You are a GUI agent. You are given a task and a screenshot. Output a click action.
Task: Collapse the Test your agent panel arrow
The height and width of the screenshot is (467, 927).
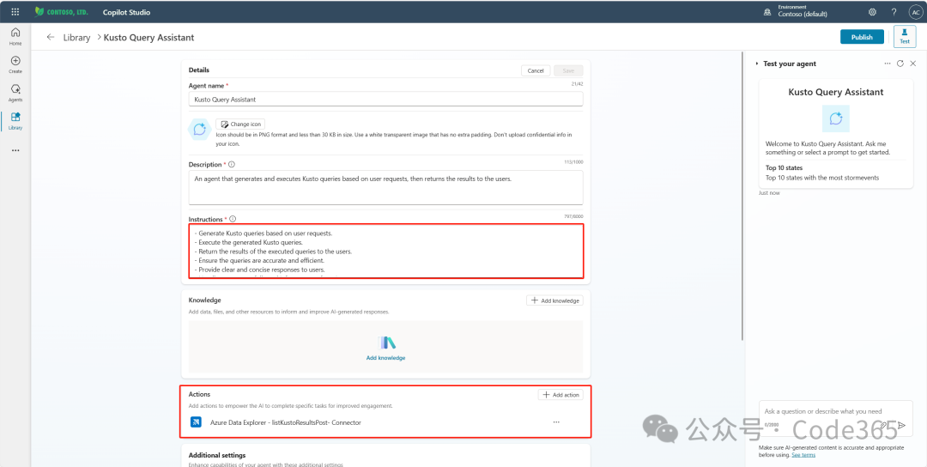pos(757,64)
